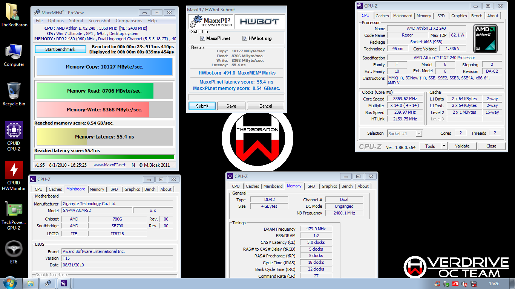Click the Tools button in CPU-Z

(430, 146)
